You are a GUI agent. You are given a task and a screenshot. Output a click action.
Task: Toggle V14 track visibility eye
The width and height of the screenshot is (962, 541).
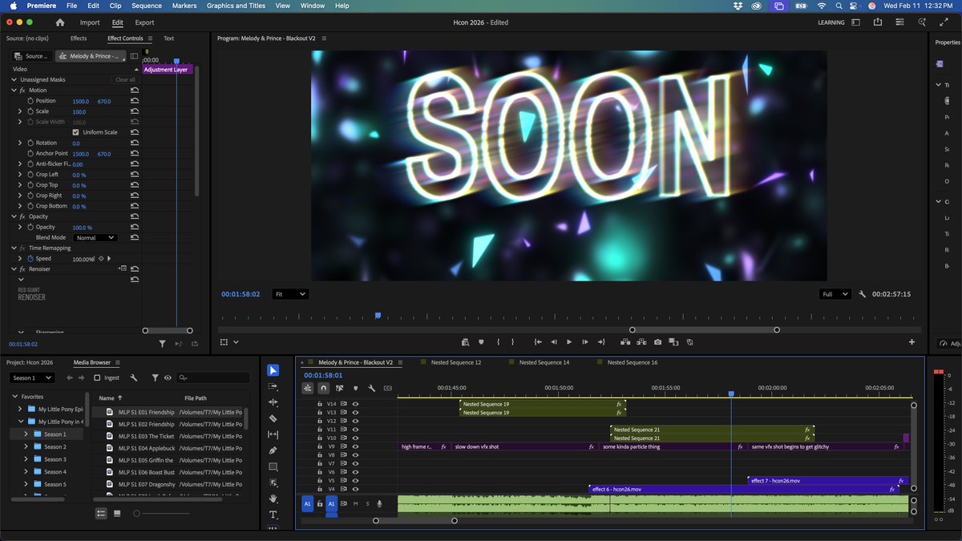tap(355, 404)
